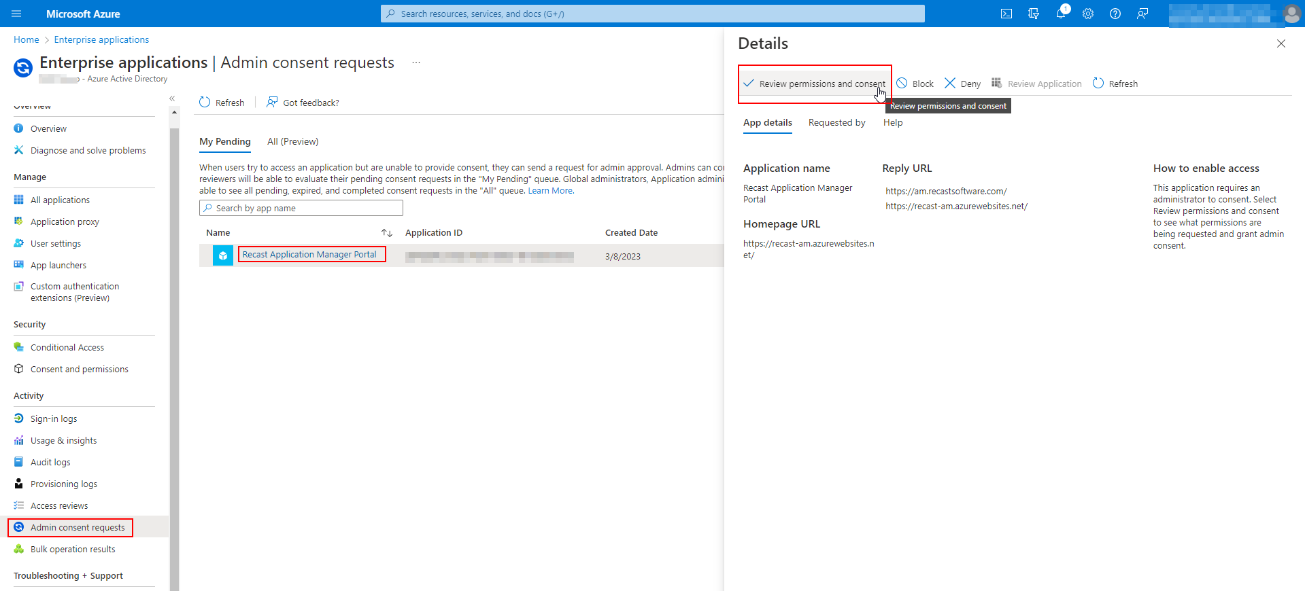Click Review permissions and consent
Viewport: 1305px width, 591px height.
tap(815, 84)
